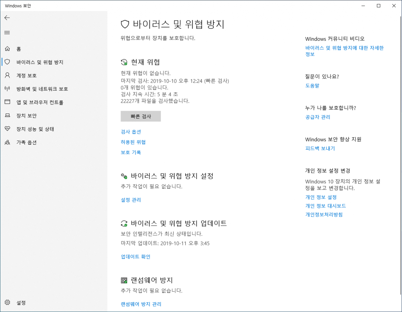Screen dimensions: 402x312
Task: Open 랜섬웨어 방지 관리 link
Action: 141,304
